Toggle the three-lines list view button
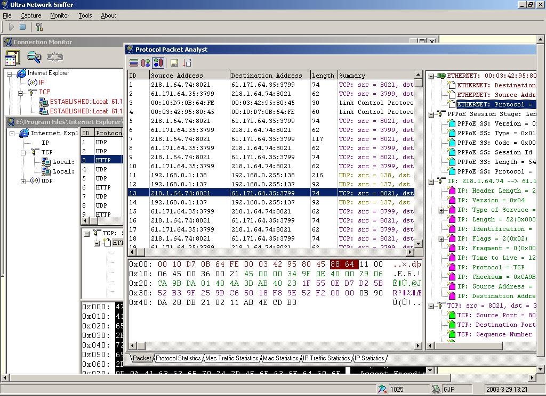Image resolution: width=546 pixels, height=396 pixels. [x=134, y=63]
